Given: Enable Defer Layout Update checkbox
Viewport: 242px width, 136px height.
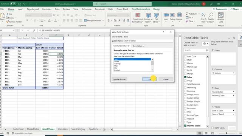Looking at the screenshot, I should 213,128.
